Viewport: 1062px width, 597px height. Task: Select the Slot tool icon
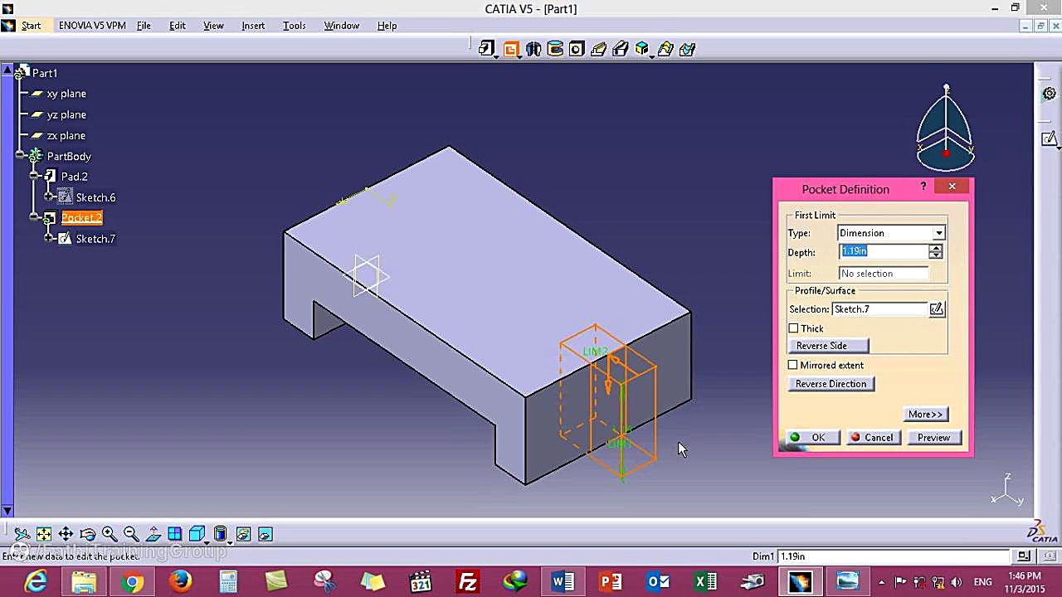[620, 49]
